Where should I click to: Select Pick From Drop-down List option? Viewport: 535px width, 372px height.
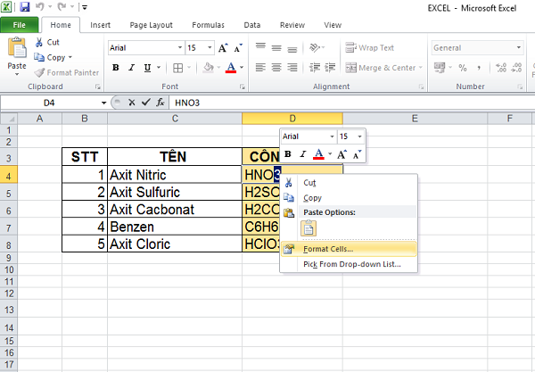(x=351, y=264)
